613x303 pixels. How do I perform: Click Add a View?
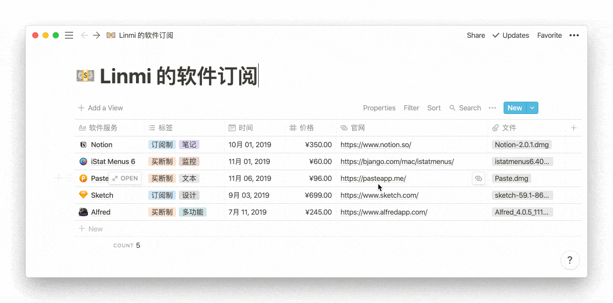101,108
